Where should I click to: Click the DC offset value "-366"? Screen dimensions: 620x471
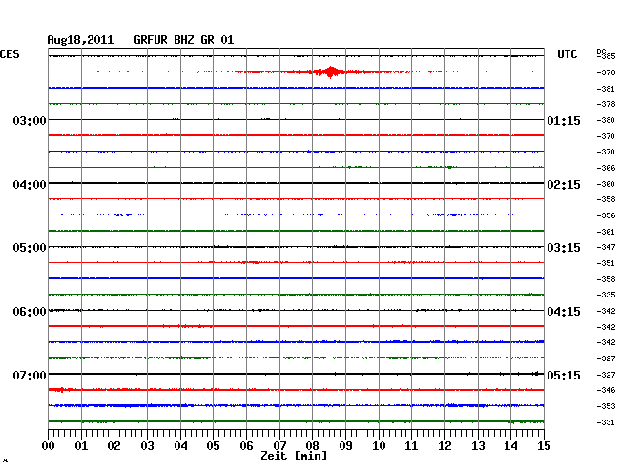coord(606,168)
